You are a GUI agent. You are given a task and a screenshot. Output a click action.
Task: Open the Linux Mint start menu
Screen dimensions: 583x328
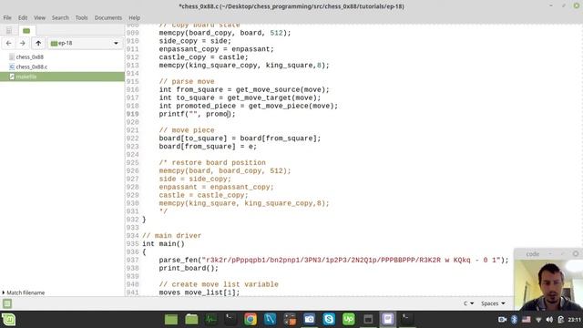pos(8,320)
